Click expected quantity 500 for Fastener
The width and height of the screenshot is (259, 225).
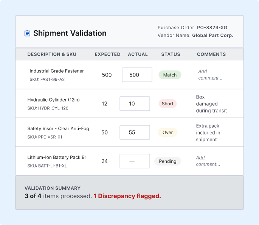(107, 75)
